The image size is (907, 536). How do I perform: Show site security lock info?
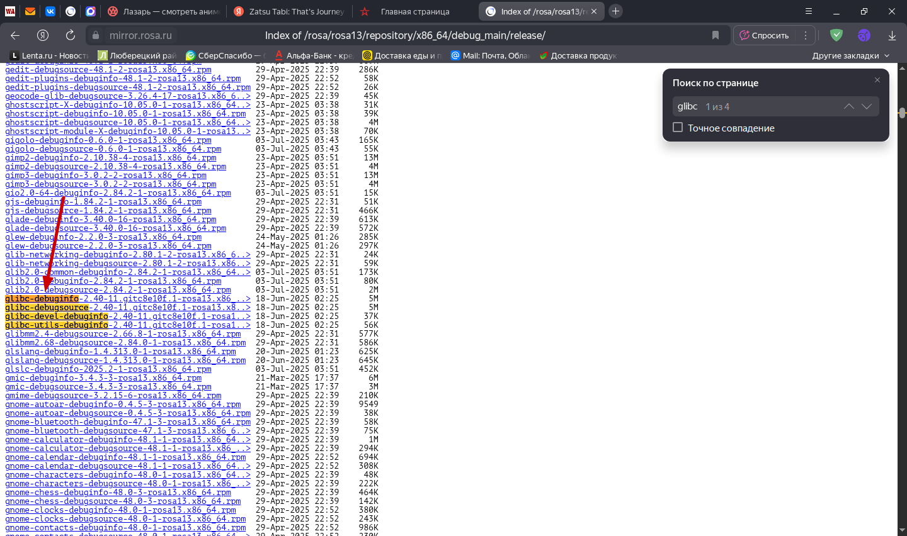[95, 35]
